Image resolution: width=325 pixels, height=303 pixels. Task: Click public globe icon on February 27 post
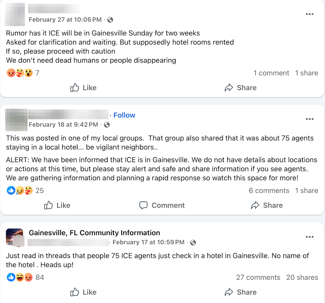click(110, 20)
